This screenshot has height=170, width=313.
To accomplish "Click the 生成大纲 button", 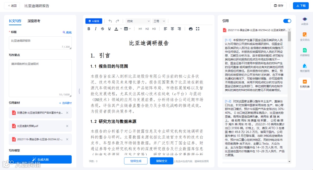I will (x=40, y=160).
